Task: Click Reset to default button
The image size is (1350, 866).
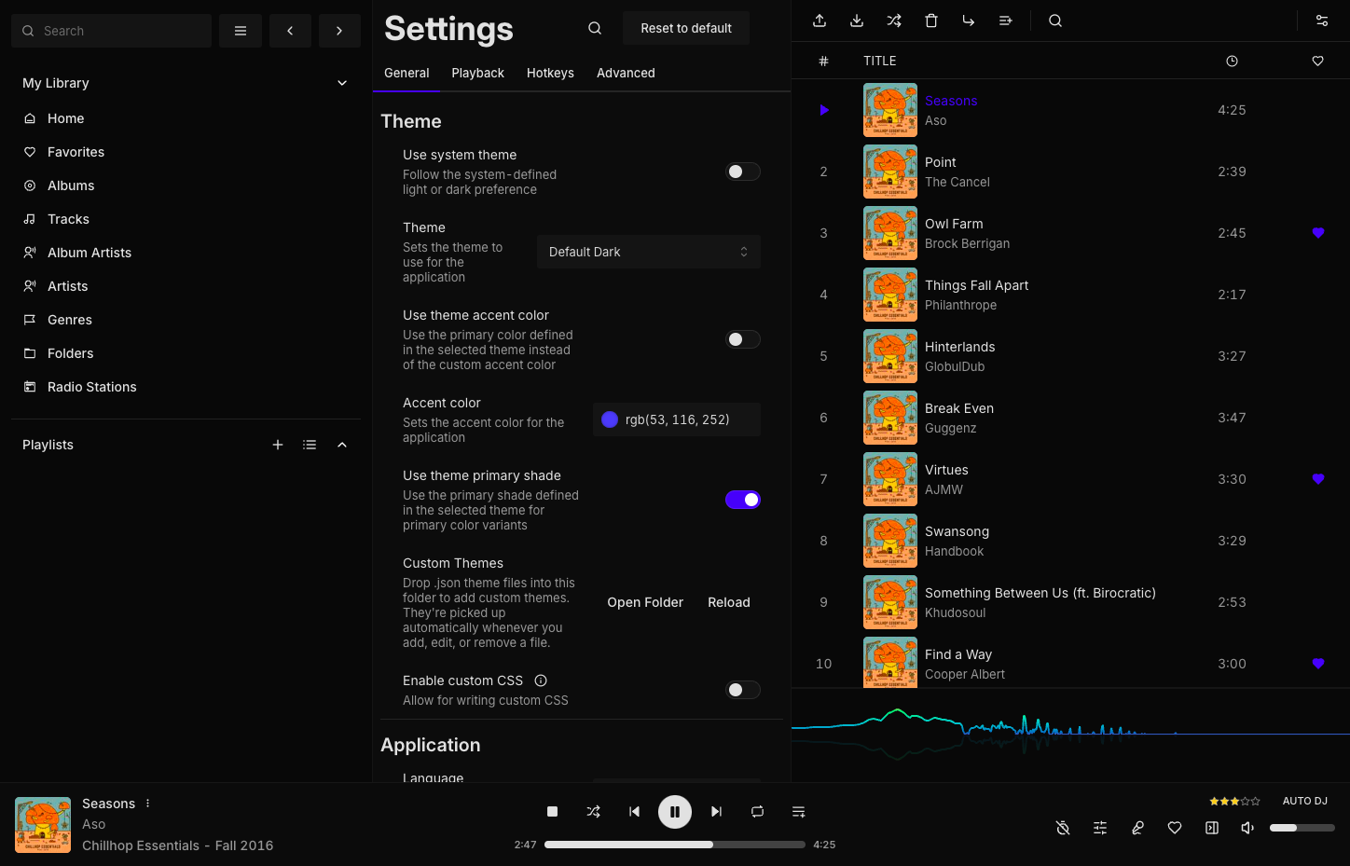Action: (686, 28)
